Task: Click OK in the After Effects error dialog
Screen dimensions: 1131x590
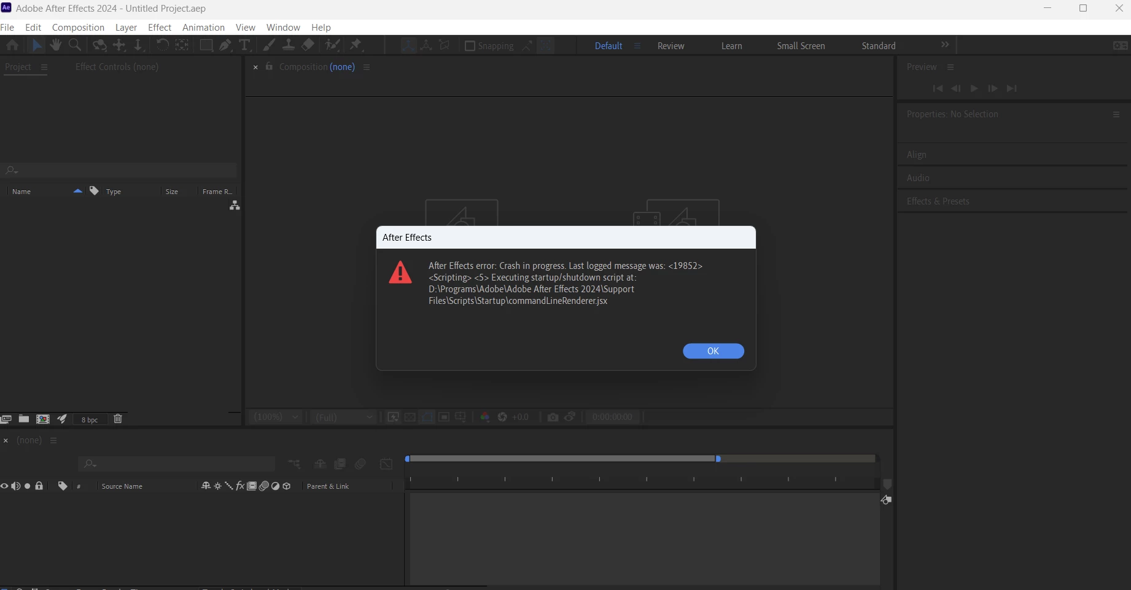Action: coord(713,351)
